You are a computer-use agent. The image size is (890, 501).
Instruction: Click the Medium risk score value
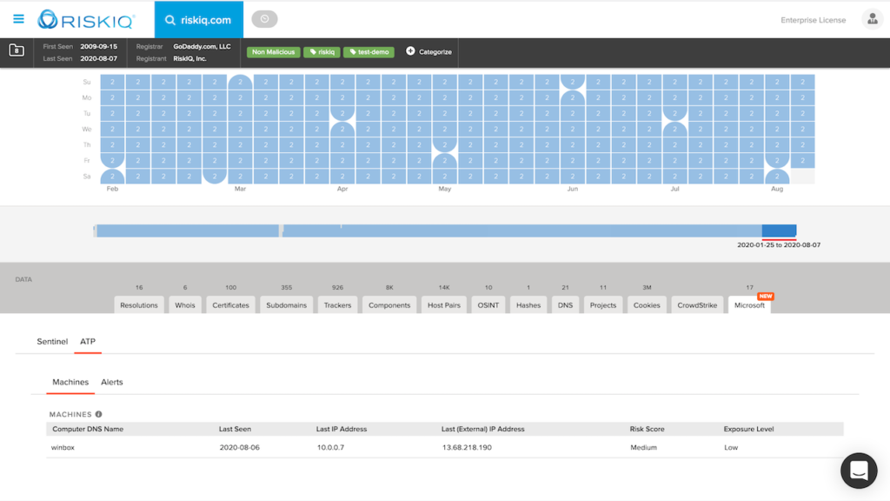(644, 448)
